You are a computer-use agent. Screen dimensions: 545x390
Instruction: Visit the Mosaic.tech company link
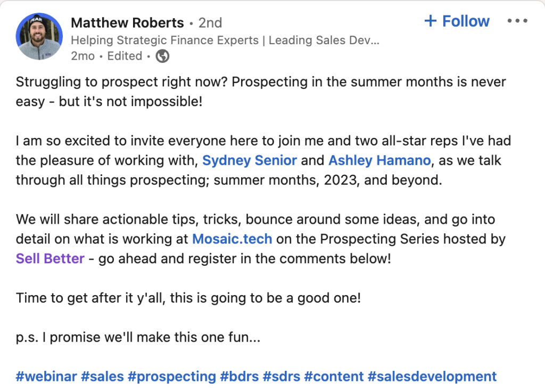[232, 239]
